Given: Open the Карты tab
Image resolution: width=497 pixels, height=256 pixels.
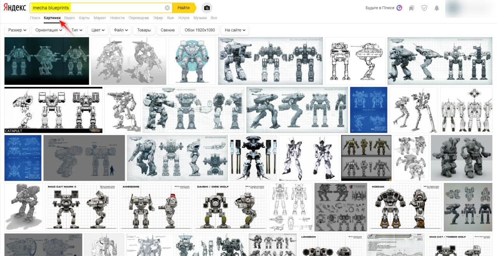Looking at the screenshot, I should [84, 18].
